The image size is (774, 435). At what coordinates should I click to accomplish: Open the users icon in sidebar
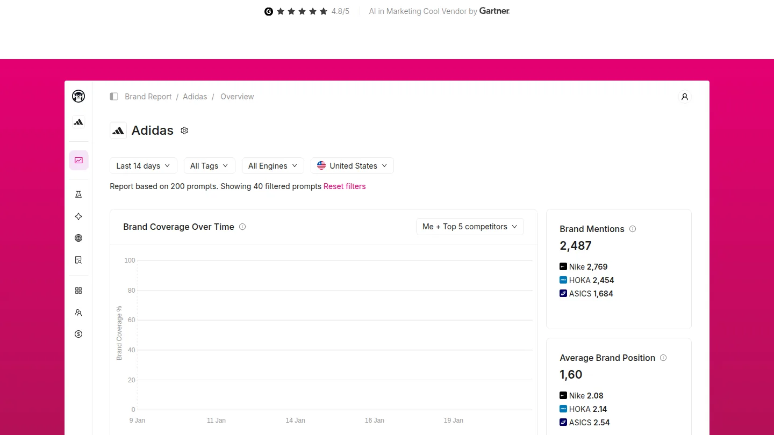point(78,313)
